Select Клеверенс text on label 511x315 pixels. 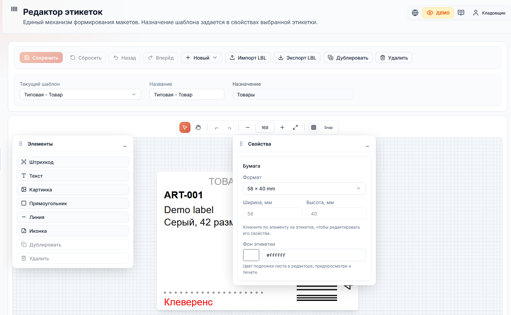(188, 302)
